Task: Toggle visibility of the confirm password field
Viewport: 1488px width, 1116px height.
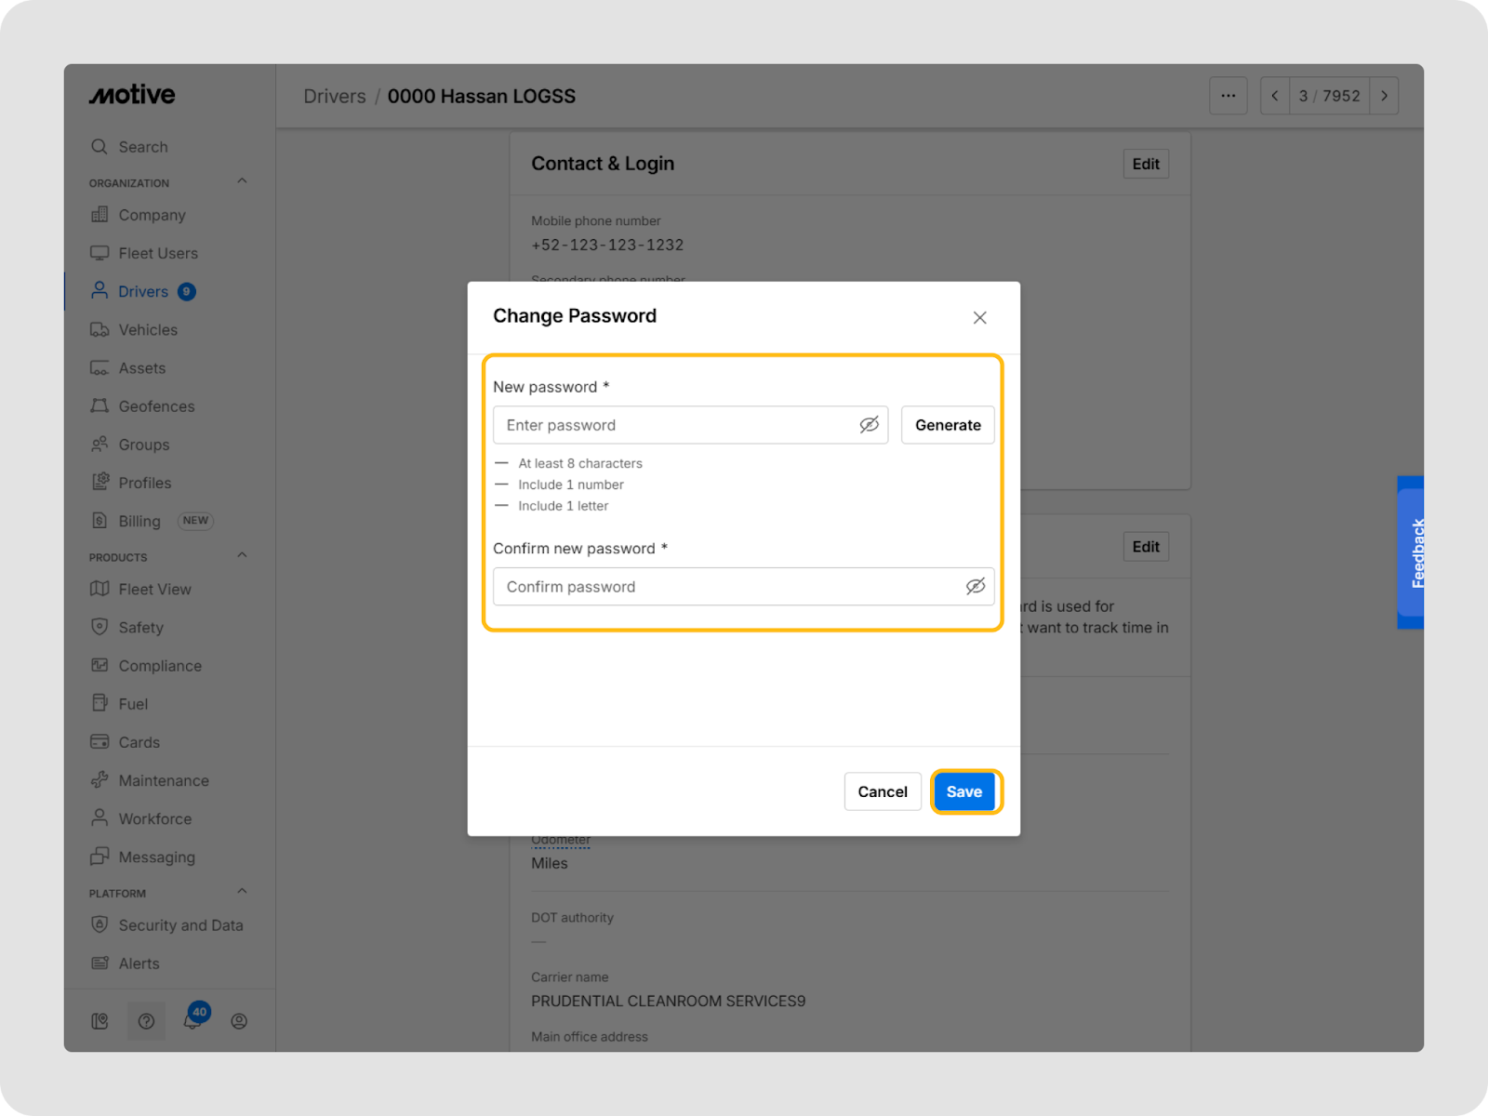Action: [x=975, y=587]
